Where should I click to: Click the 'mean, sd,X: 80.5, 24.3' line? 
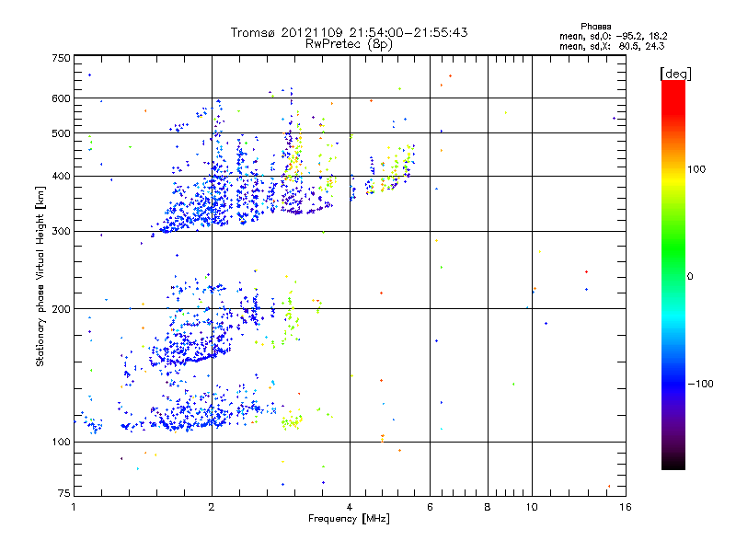click(x=612, y=46)
